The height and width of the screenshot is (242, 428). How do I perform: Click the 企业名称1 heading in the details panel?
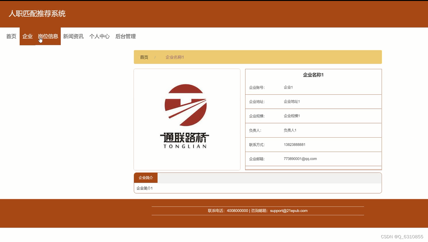(313, 75)
